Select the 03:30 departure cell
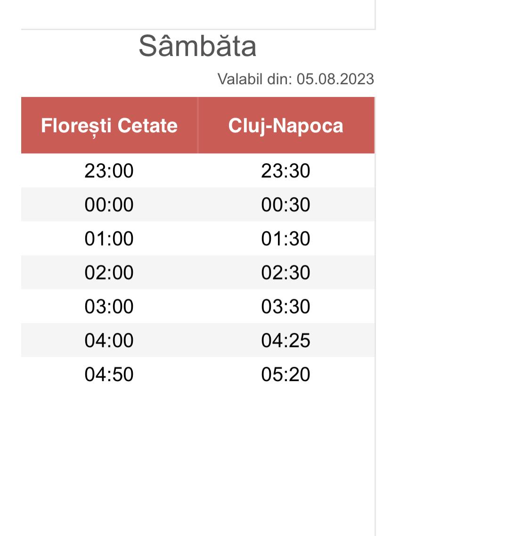Viewport: 530px width, 536px height. pos(286,306)
